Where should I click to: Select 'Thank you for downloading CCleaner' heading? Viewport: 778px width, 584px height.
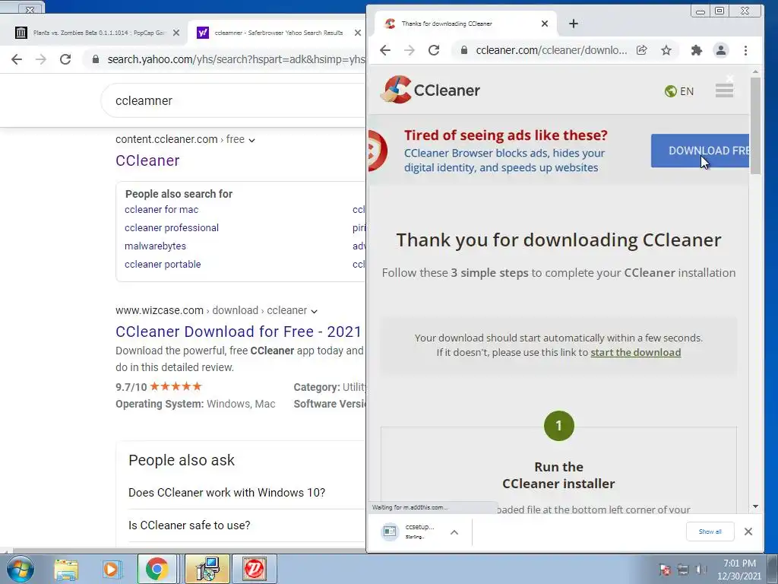(x=558, y=240)
